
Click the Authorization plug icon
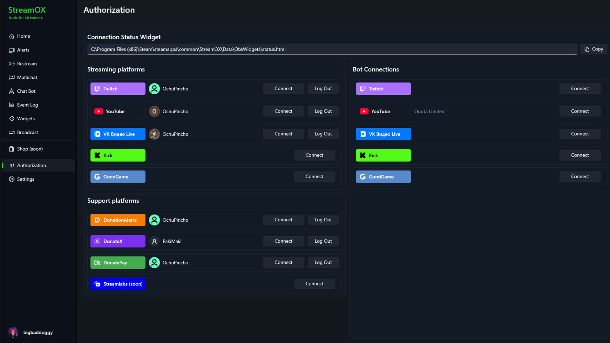(12, 165)
